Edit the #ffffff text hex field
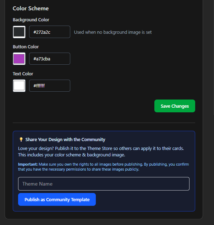Viewport: 214px width, 225px height. 50,86
